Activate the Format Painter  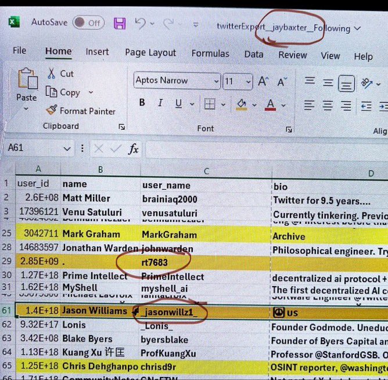(81, 111)
